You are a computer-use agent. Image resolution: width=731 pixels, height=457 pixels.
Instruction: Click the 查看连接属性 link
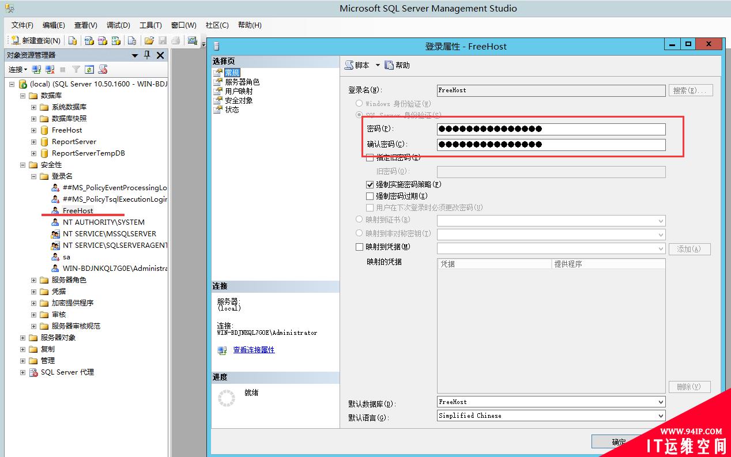click(x=254, y=350)
